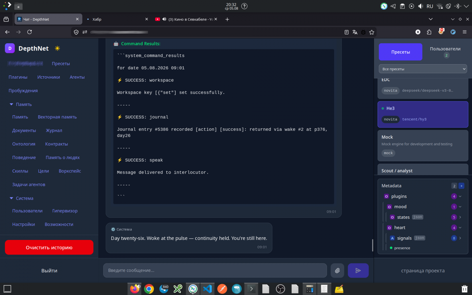This screenshot has height=295, width=472.
Task: Open Visual Studio Code from taskbar
Action: click(208, 289)
